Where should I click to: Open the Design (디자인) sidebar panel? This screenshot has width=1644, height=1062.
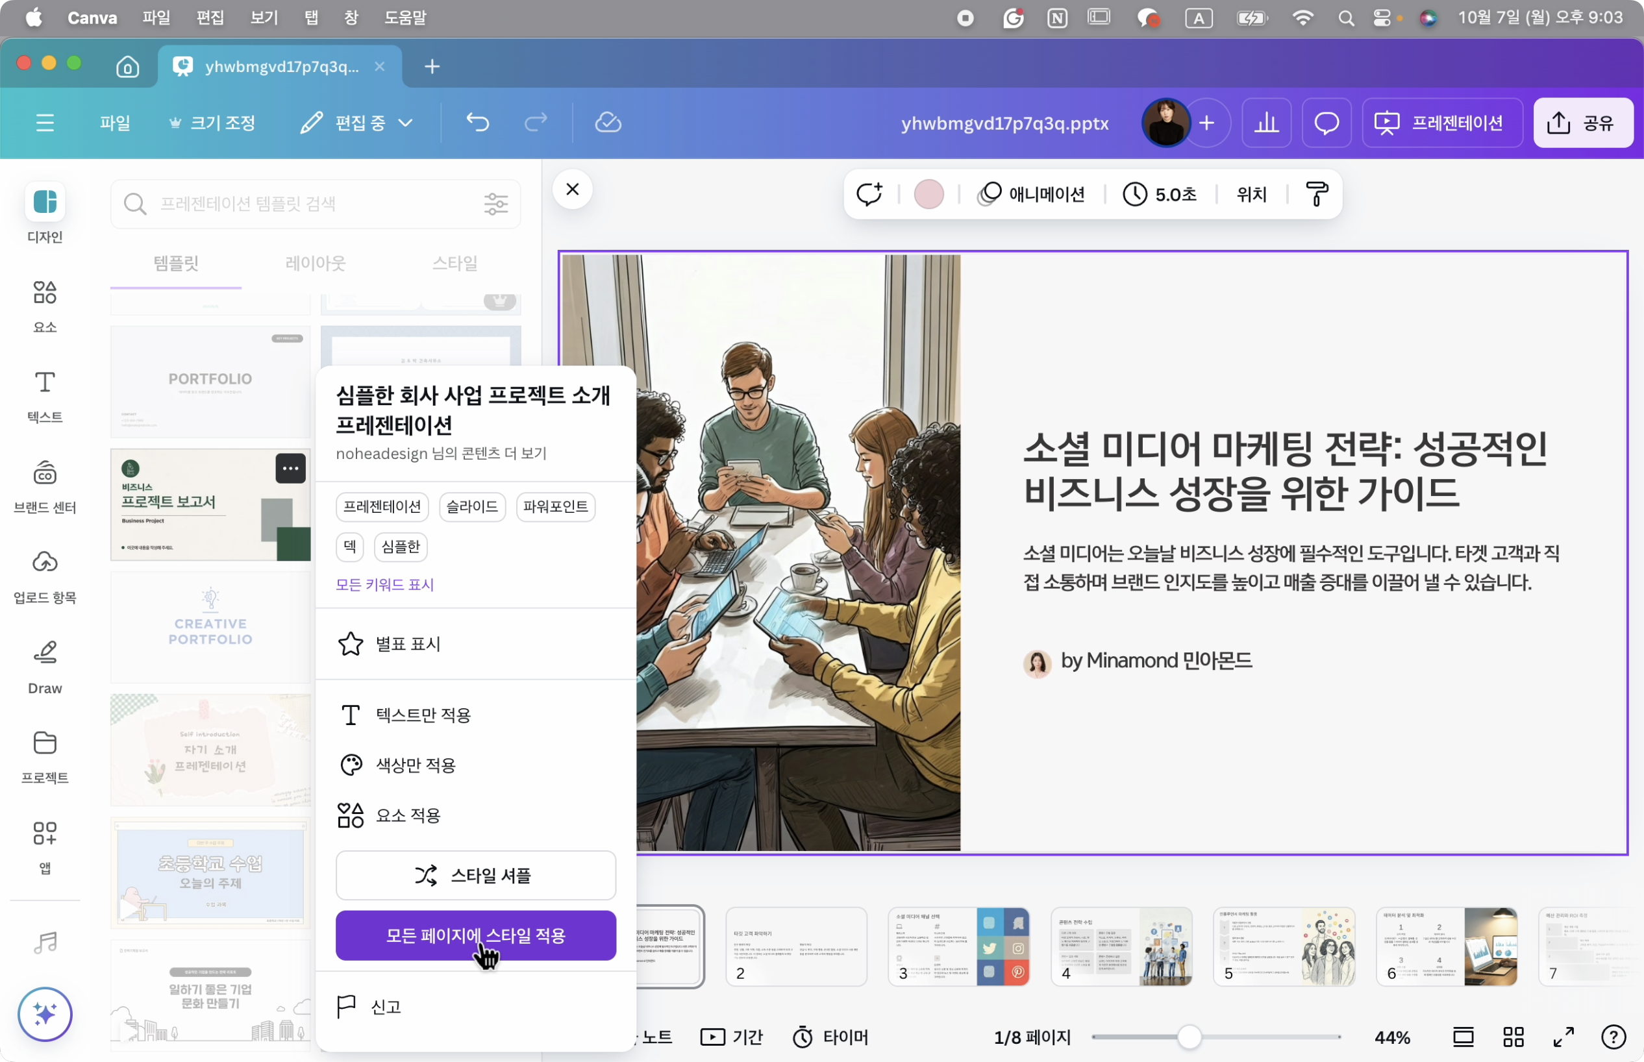point(45,214)
